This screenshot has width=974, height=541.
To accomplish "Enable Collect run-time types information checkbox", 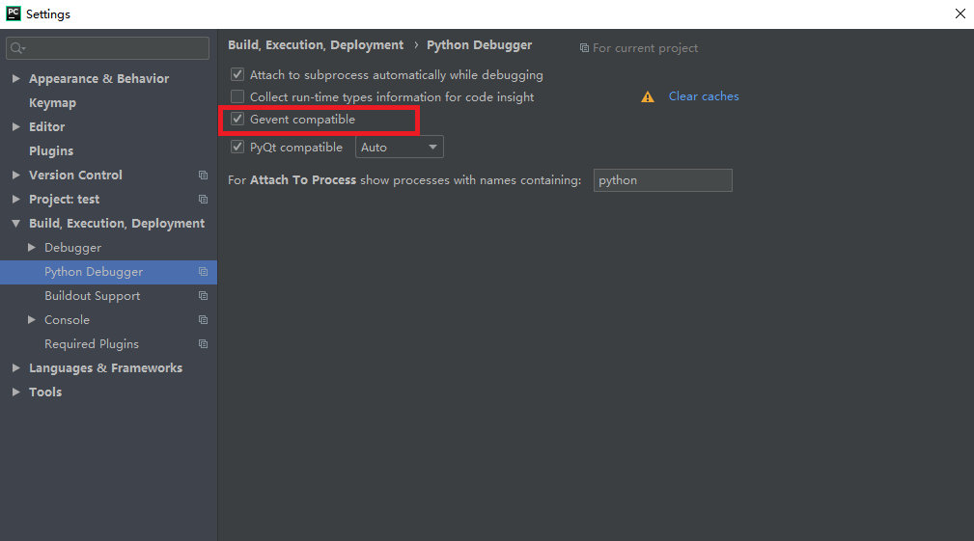I will tap(237, 96).
